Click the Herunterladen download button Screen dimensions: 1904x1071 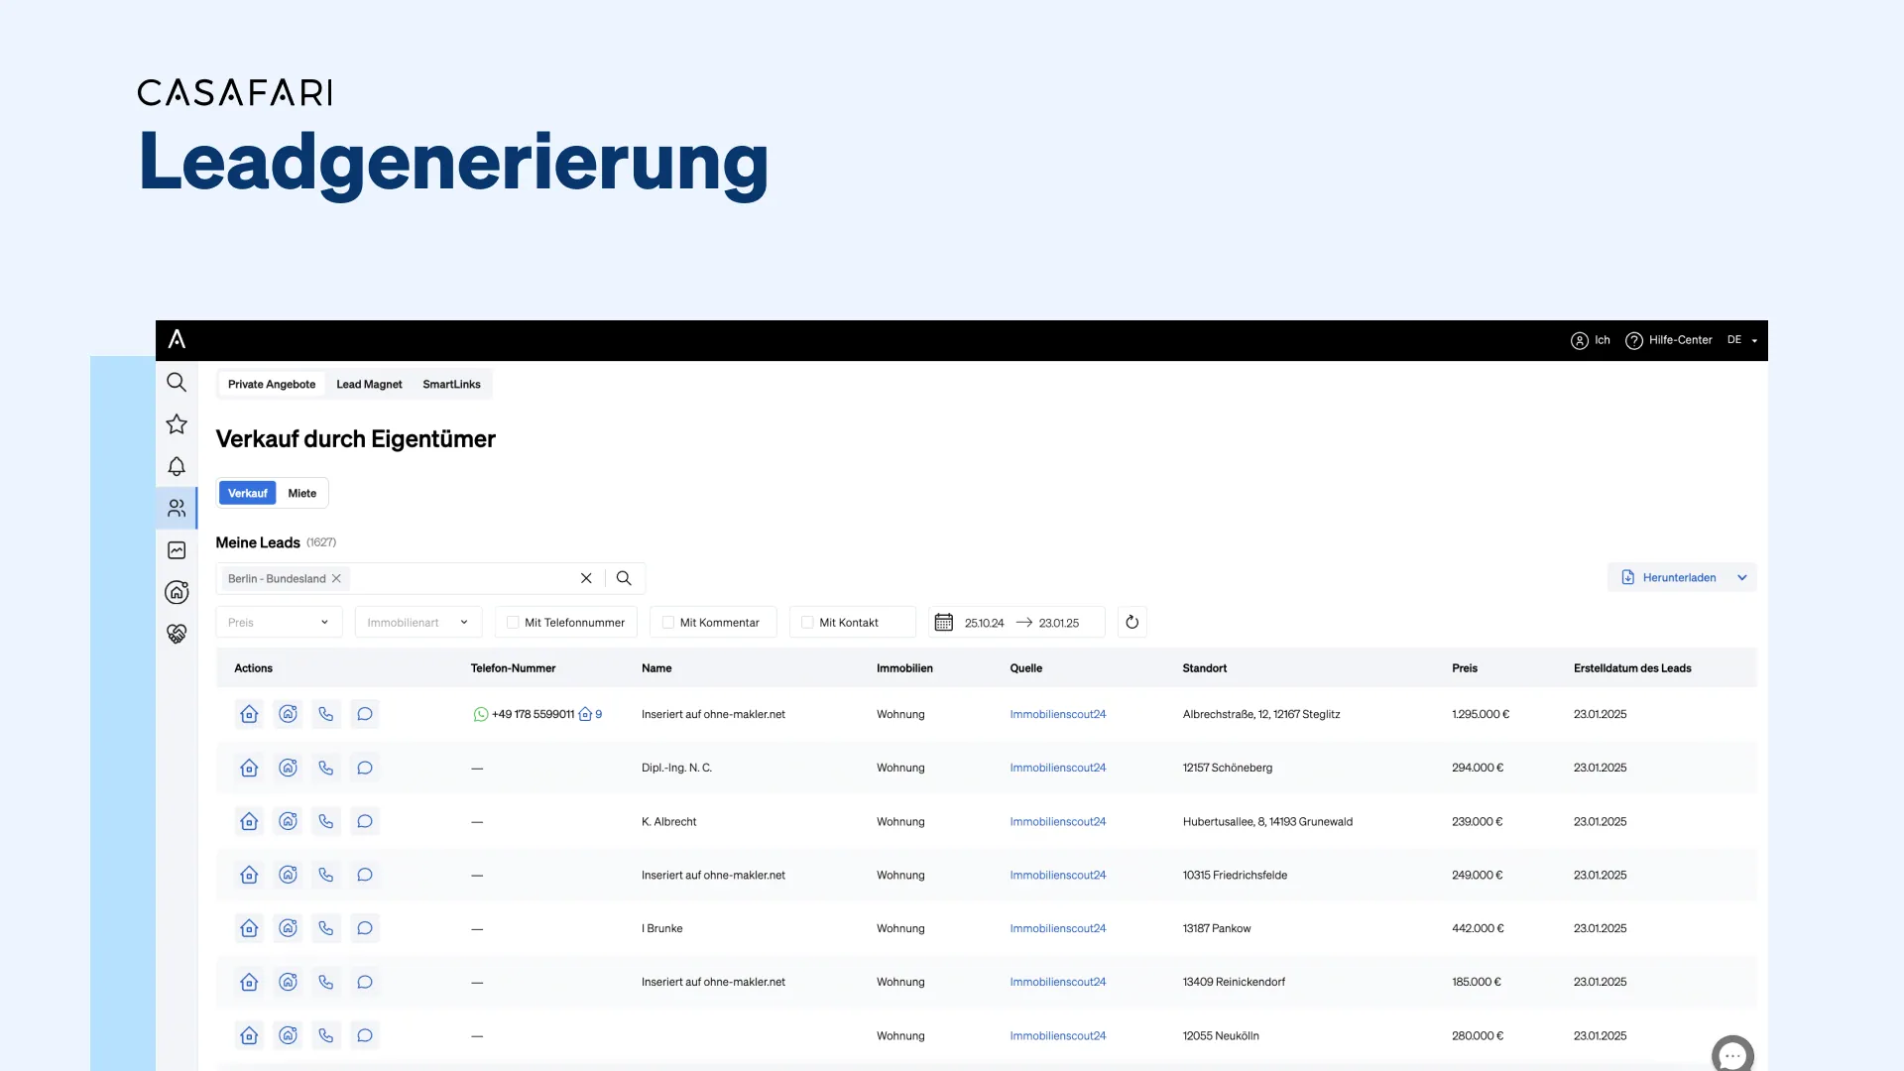pos(1669,577)
